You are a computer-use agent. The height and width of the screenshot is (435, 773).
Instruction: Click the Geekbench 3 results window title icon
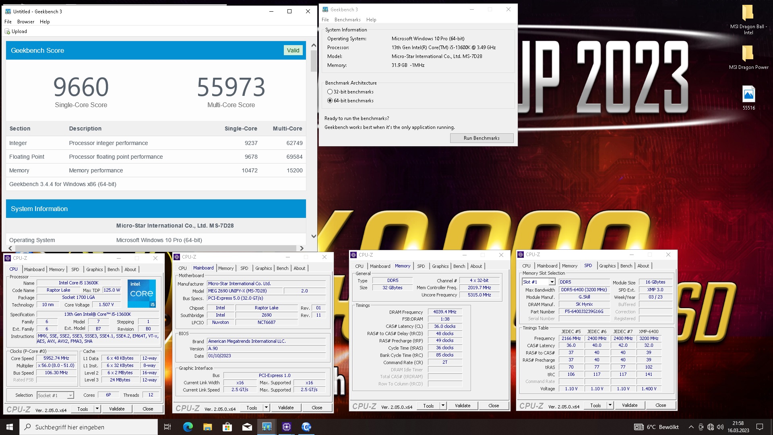(x=8, y=11)
